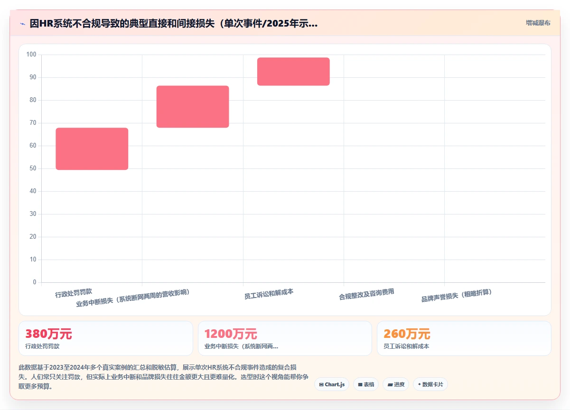
Task: Click the 品牌声誉损失 x-axis label
Action: tap(457, 295)
